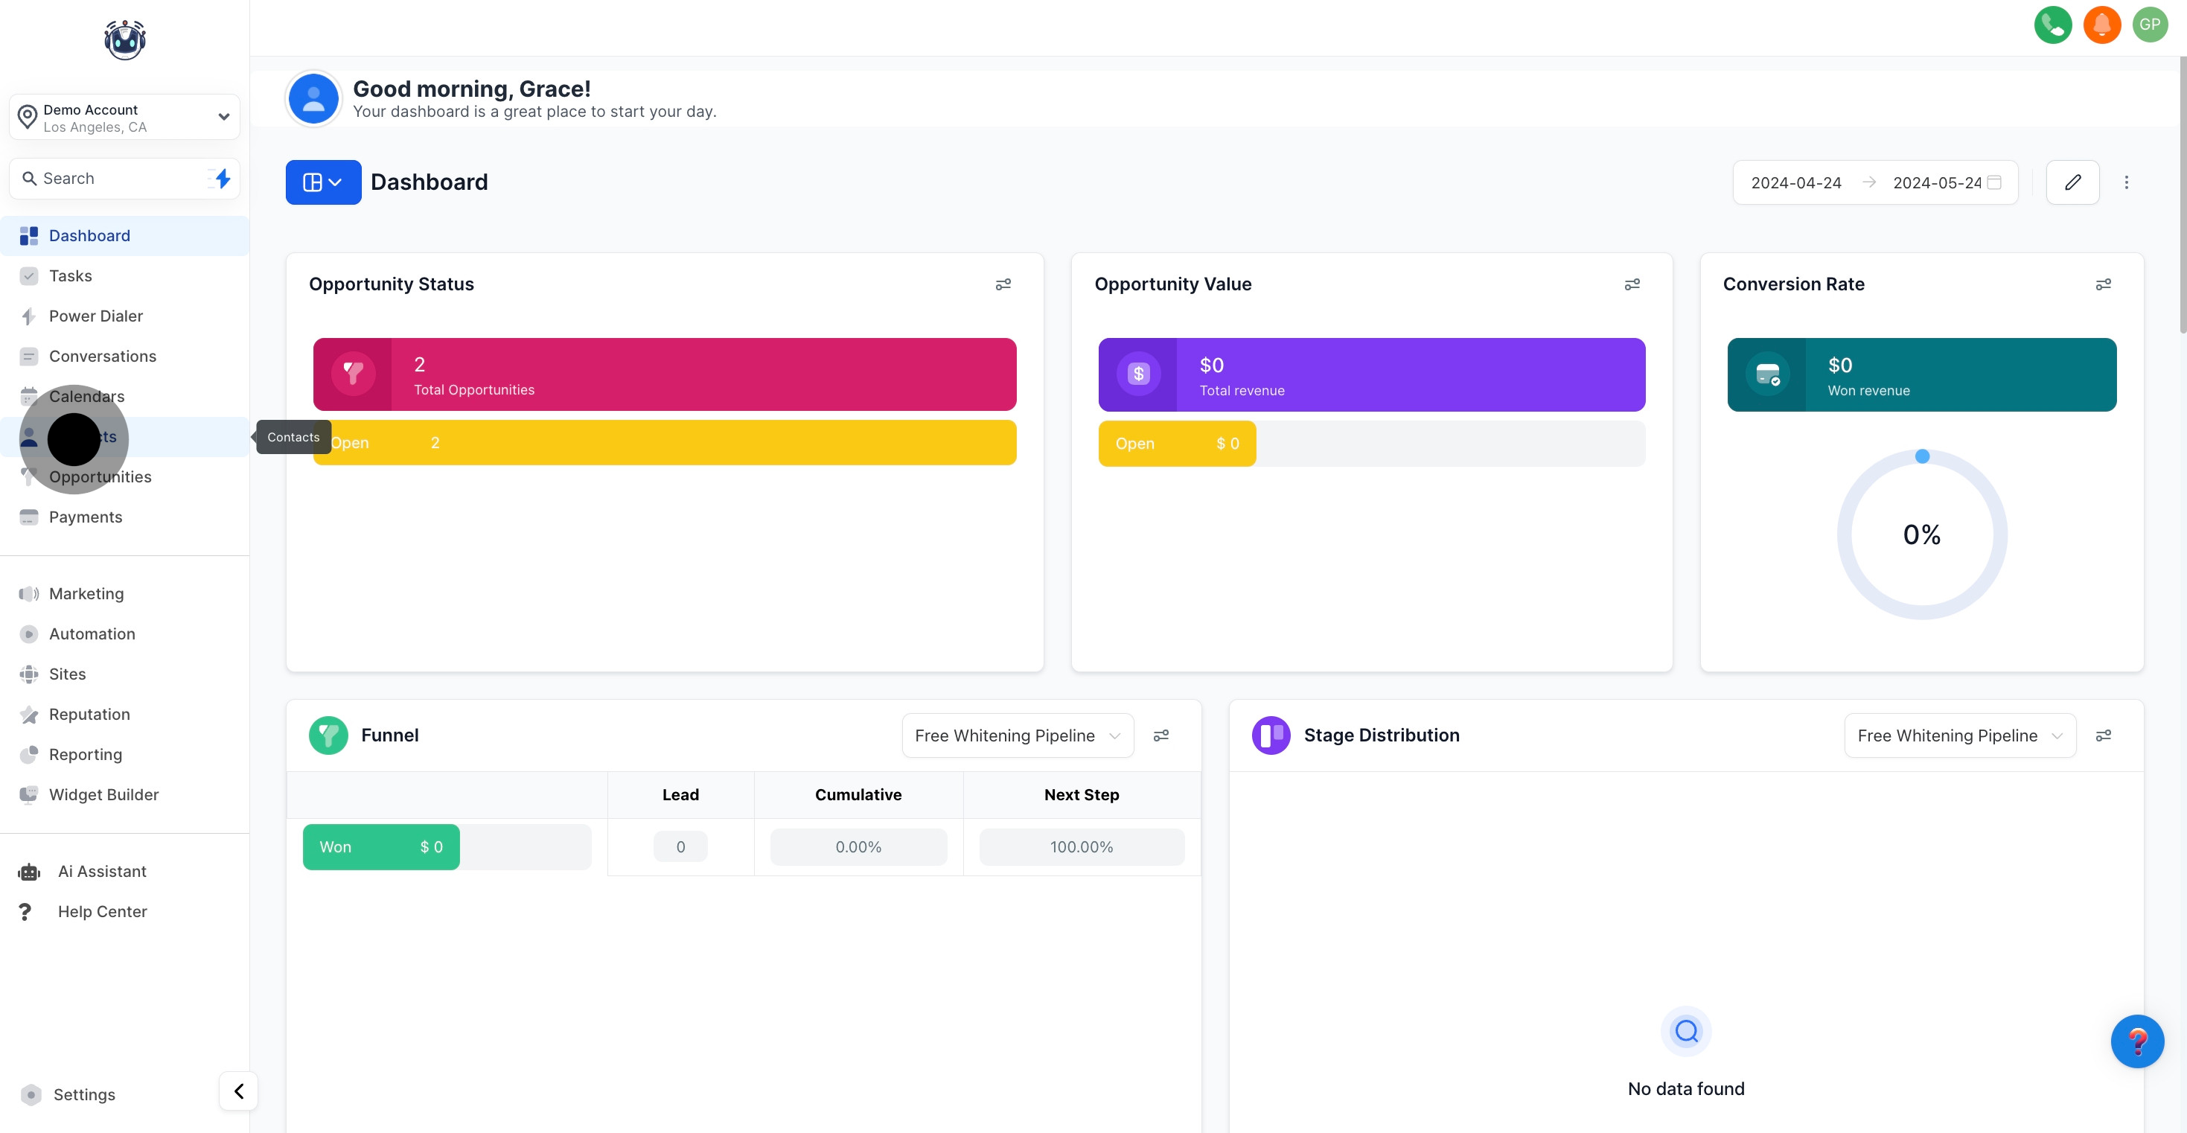The height and width of the screenshot is (1133, 2187).
Task: Open the three-dot dashboard options menu
Action: (2126, 182)
